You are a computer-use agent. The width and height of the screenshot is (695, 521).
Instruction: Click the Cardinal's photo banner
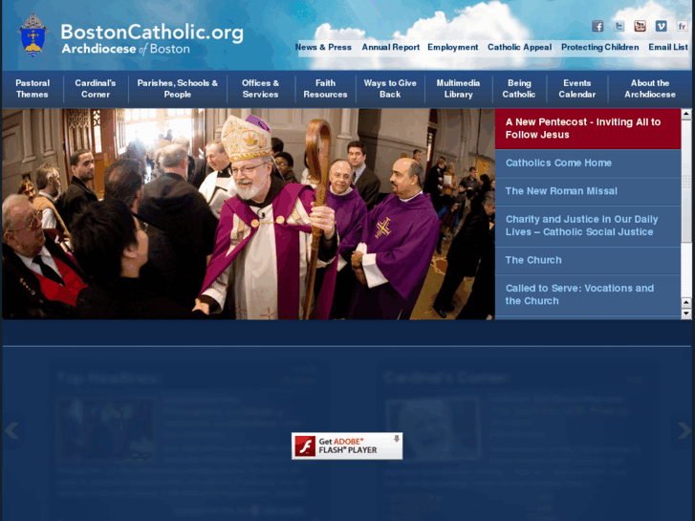click(x=248, y=214)
